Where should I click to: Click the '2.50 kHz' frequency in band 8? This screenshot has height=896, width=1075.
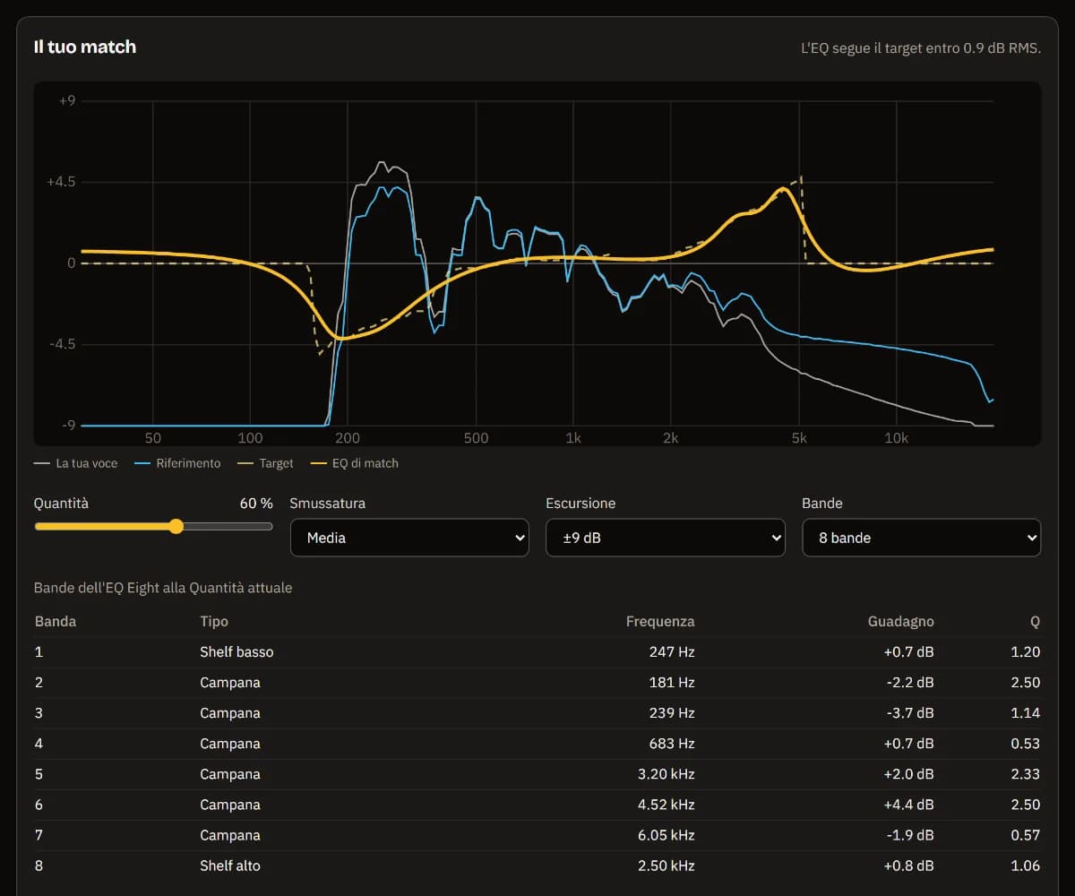click(665, 866)
